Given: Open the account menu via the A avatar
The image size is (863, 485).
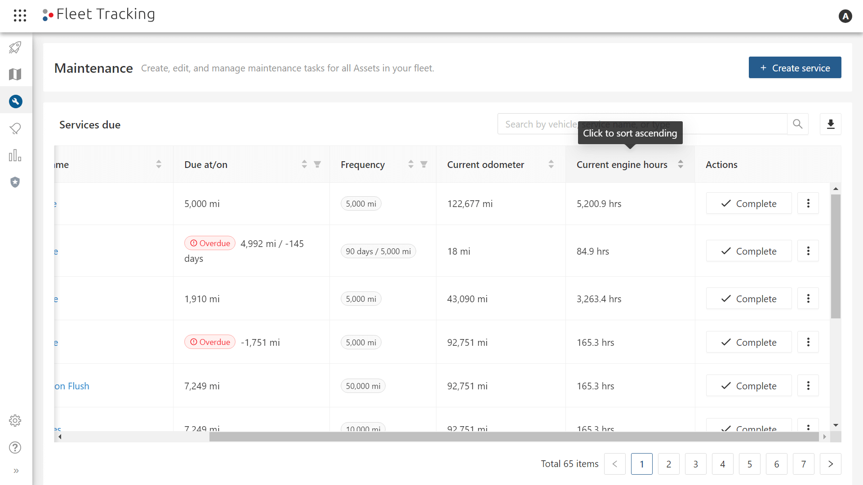Looking at the screenshot, I should pyautogui.click(x=846, y=16).
